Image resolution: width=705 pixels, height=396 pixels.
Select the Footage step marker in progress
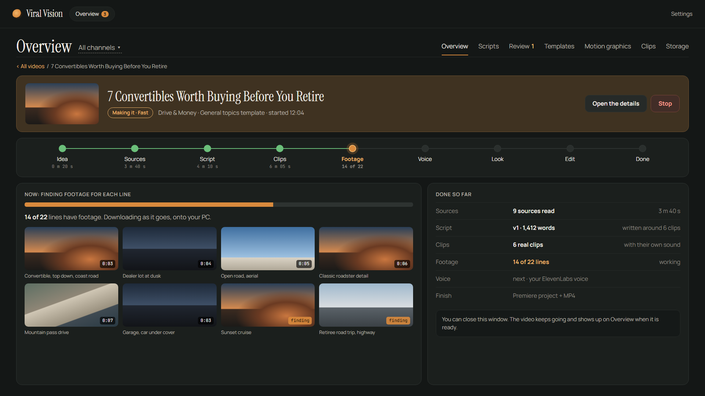coord(352,148)
